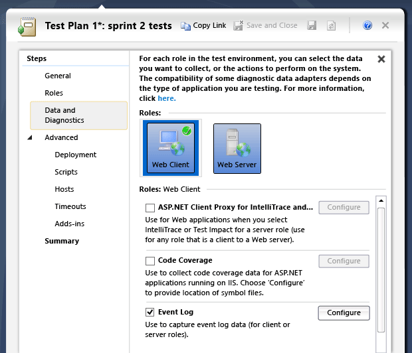
Task: Collapse the Advanced section triangle
Action: click(30, 137)
